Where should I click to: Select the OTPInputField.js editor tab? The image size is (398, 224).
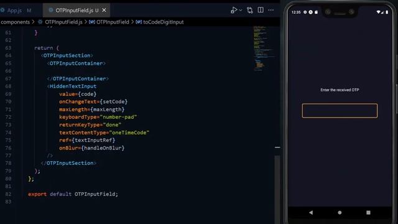click(76, 11)
